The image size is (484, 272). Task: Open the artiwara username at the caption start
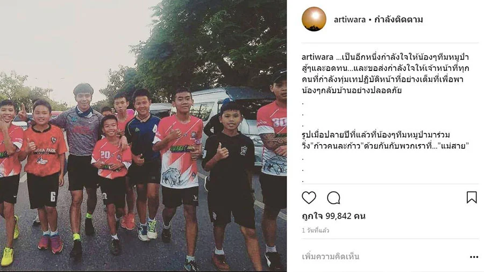pos(317,58)
